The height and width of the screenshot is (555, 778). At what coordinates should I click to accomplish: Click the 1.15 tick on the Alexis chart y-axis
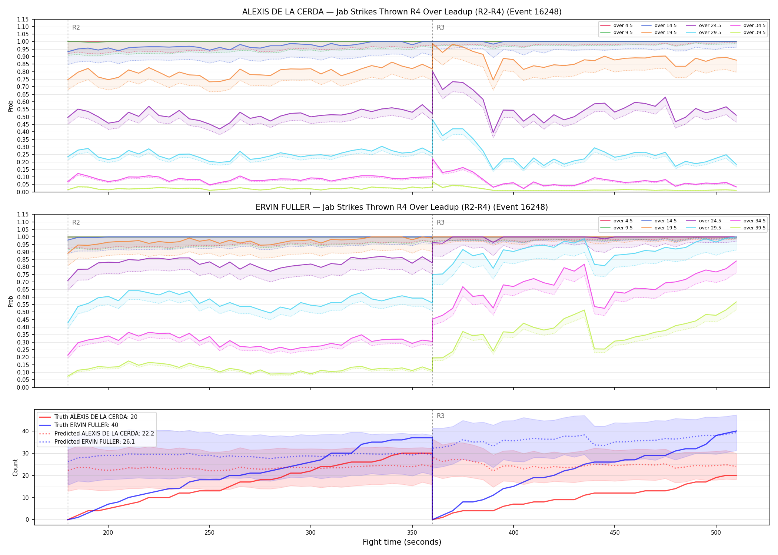23,20
